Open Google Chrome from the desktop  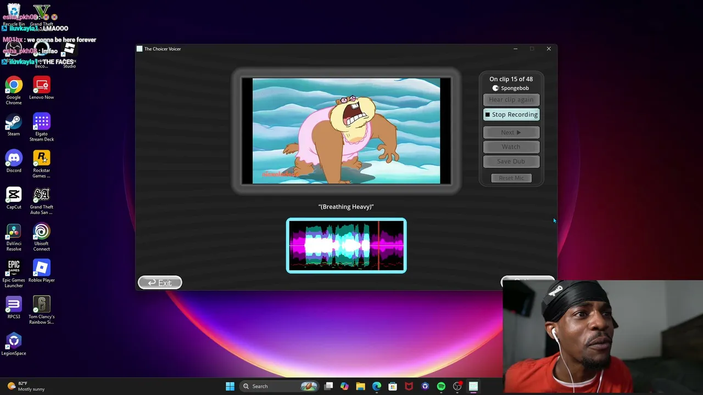(14, 91)
